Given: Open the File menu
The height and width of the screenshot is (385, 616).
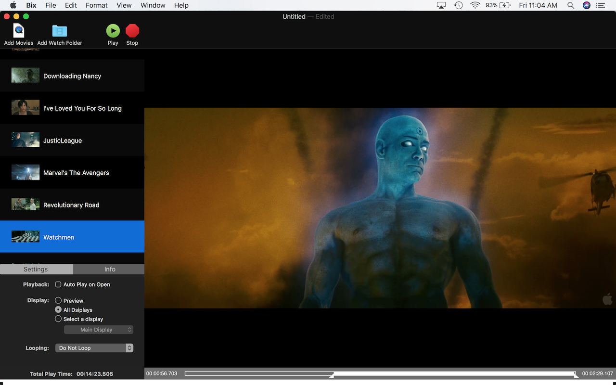Looking at the screenshot, I should (51, 5).
